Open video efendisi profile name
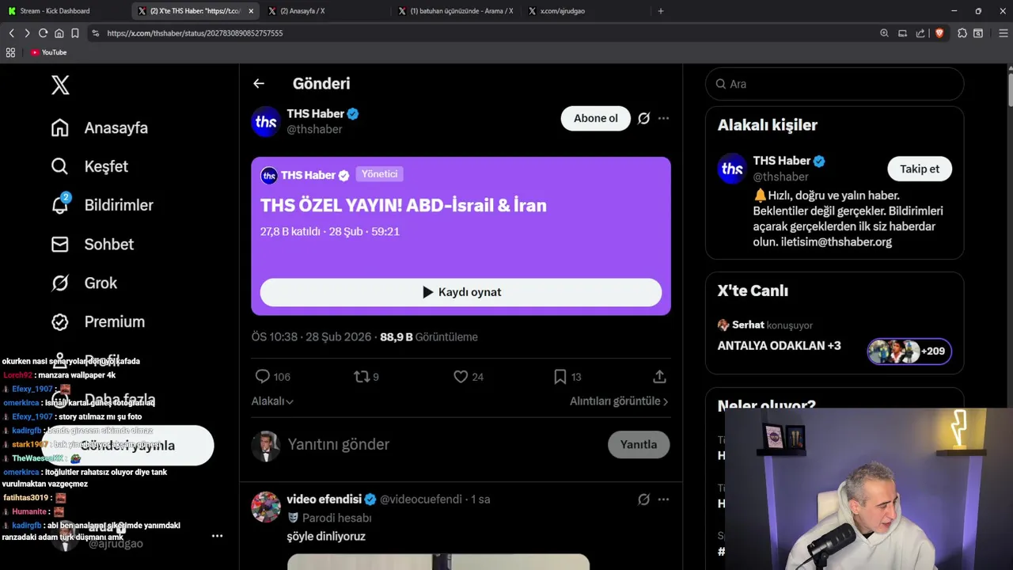The width and height of the screenshot is (1013, 570). pos(324,500)
